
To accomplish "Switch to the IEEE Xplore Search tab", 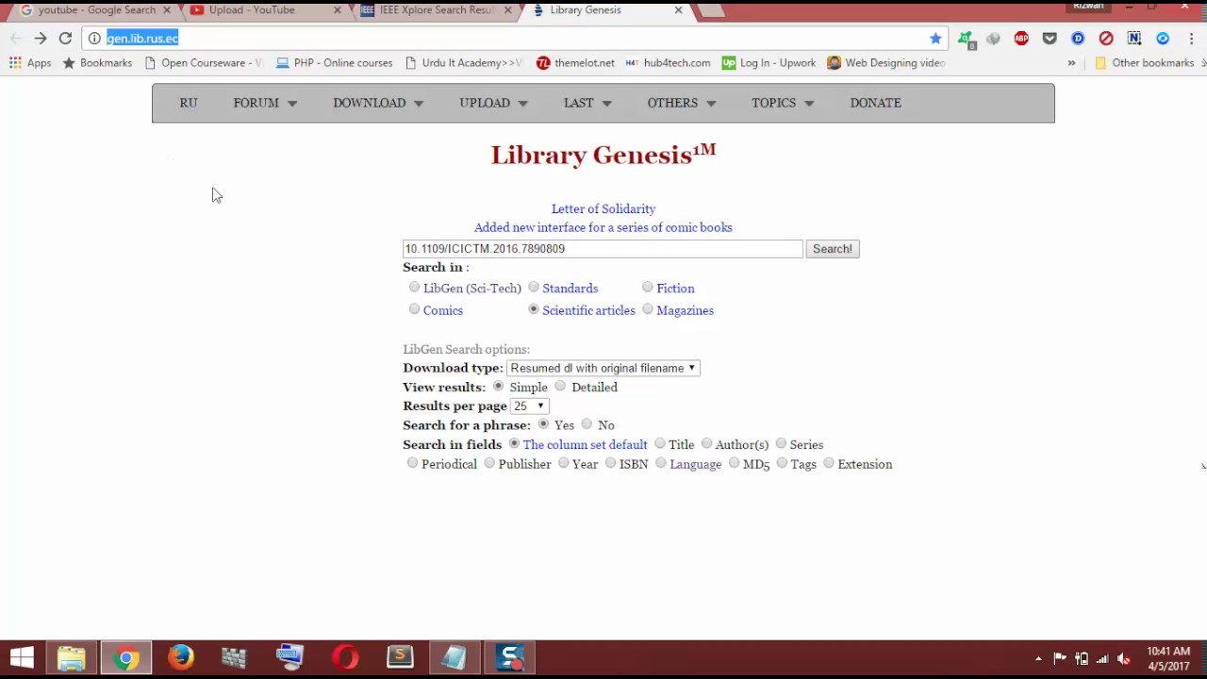I will [437, 10].
